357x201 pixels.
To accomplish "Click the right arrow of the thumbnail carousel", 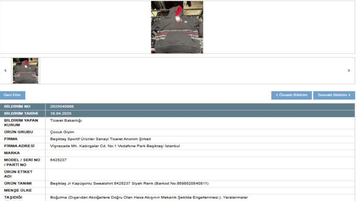I will click(x=349, y=71).
